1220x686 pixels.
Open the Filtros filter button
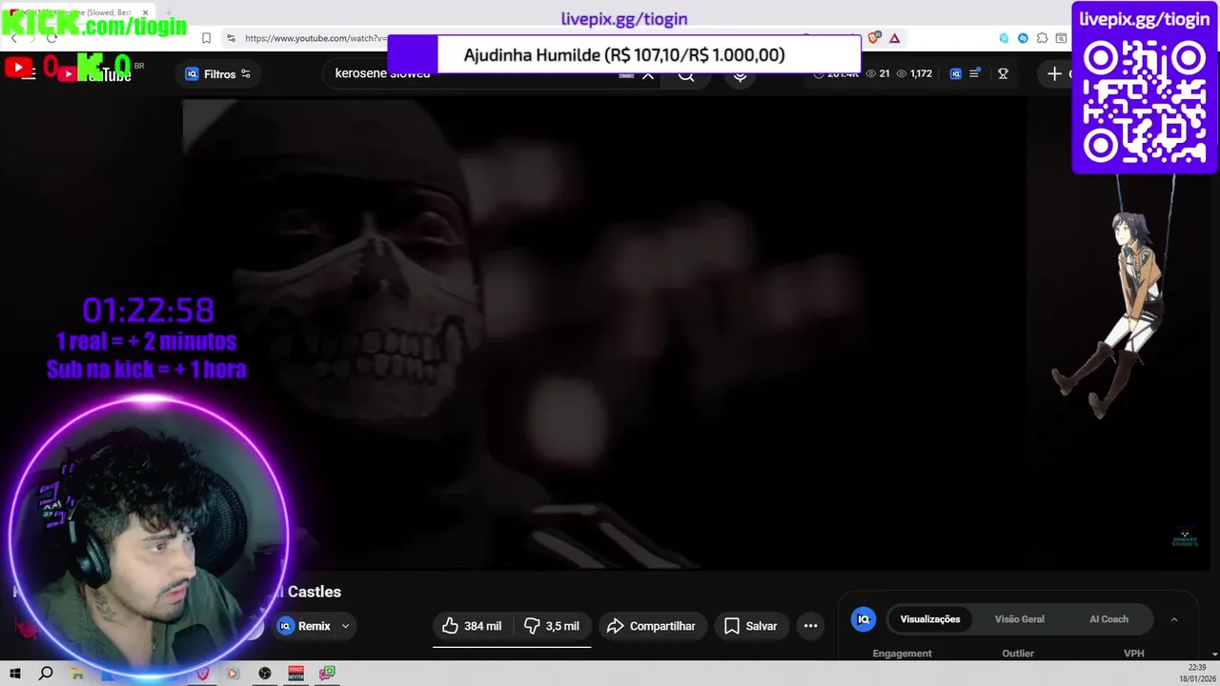217,74
